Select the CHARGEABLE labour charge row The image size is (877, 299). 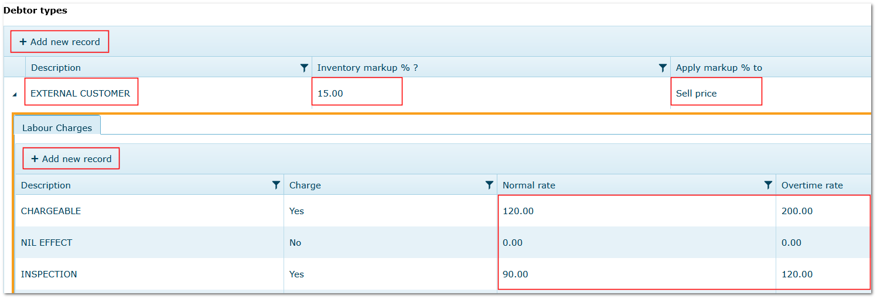point(443,211)
